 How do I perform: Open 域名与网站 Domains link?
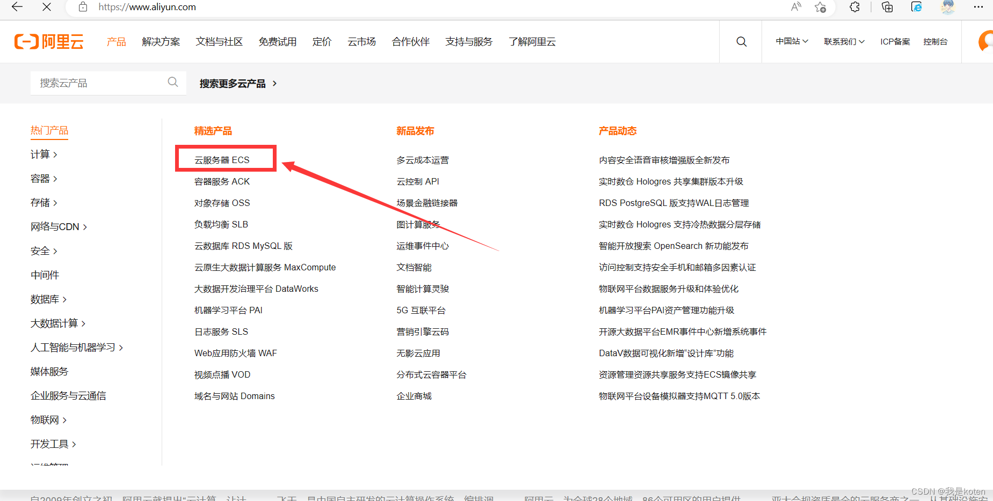(x=234, y=396)
